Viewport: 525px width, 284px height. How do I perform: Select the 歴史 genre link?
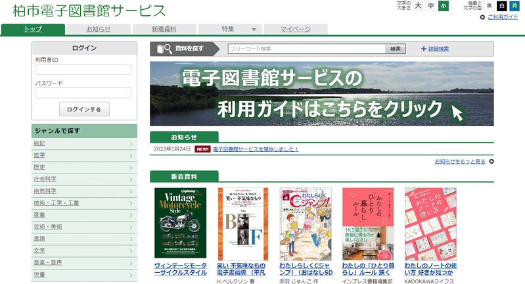tap(39, 168)
